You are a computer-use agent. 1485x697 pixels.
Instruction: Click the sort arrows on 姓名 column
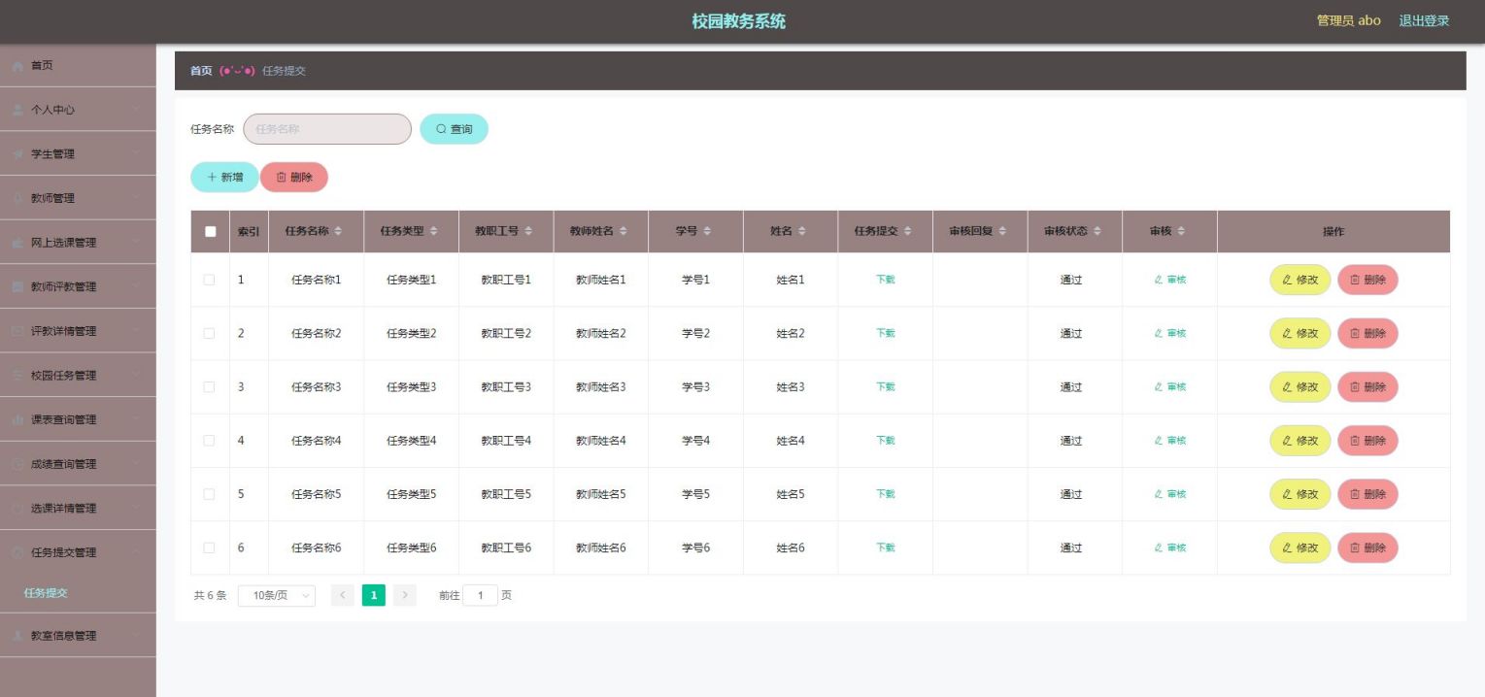click(802, 231)
